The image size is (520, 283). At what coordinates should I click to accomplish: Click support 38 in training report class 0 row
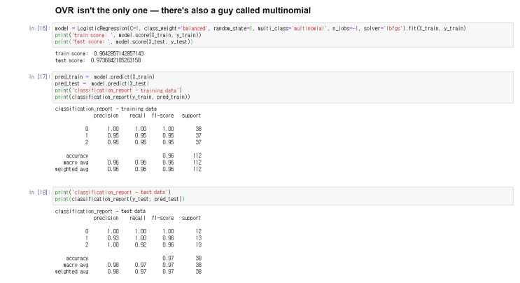(198, 129)
